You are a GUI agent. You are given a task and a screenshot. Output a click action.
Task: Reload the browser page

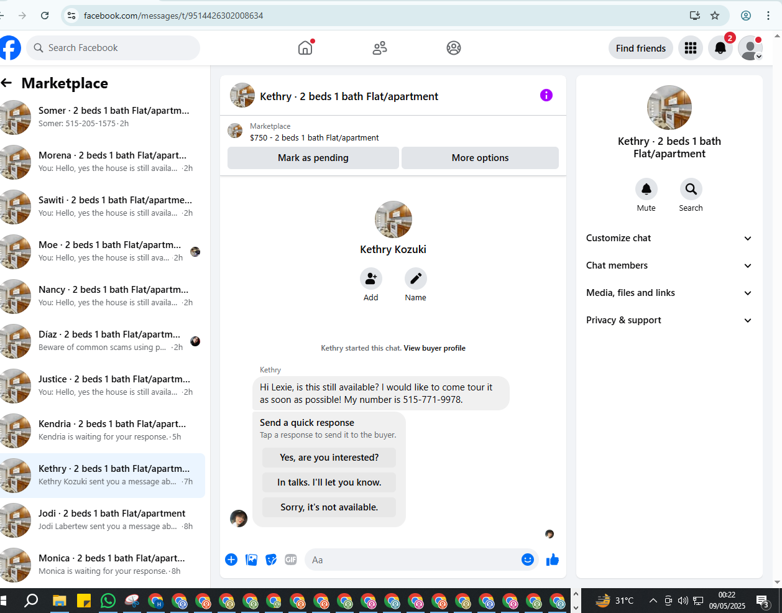(x=45, y=16)
